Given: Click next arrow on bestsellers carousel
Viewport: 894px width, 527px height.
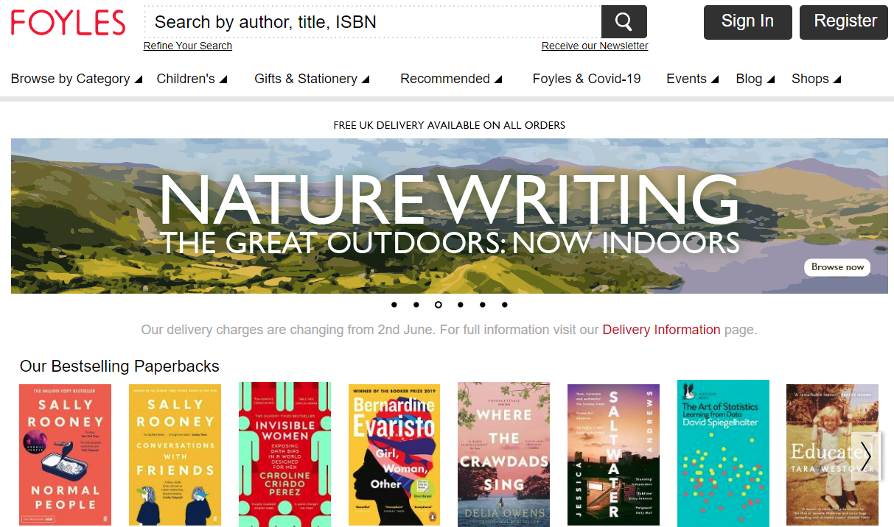Looking at the screenshot, I should [x=865, y=456].
